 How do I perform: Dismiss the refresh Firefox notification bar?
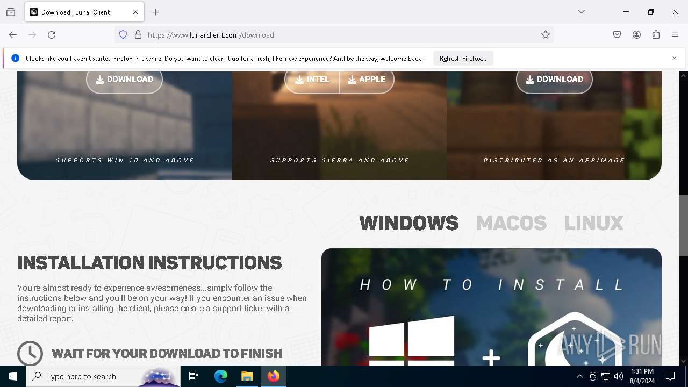pyautogui.click(x=675, y=58)
